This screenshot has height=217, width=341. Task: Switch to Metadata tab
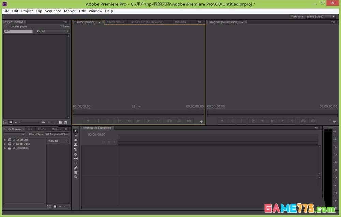tap(180, 22)
